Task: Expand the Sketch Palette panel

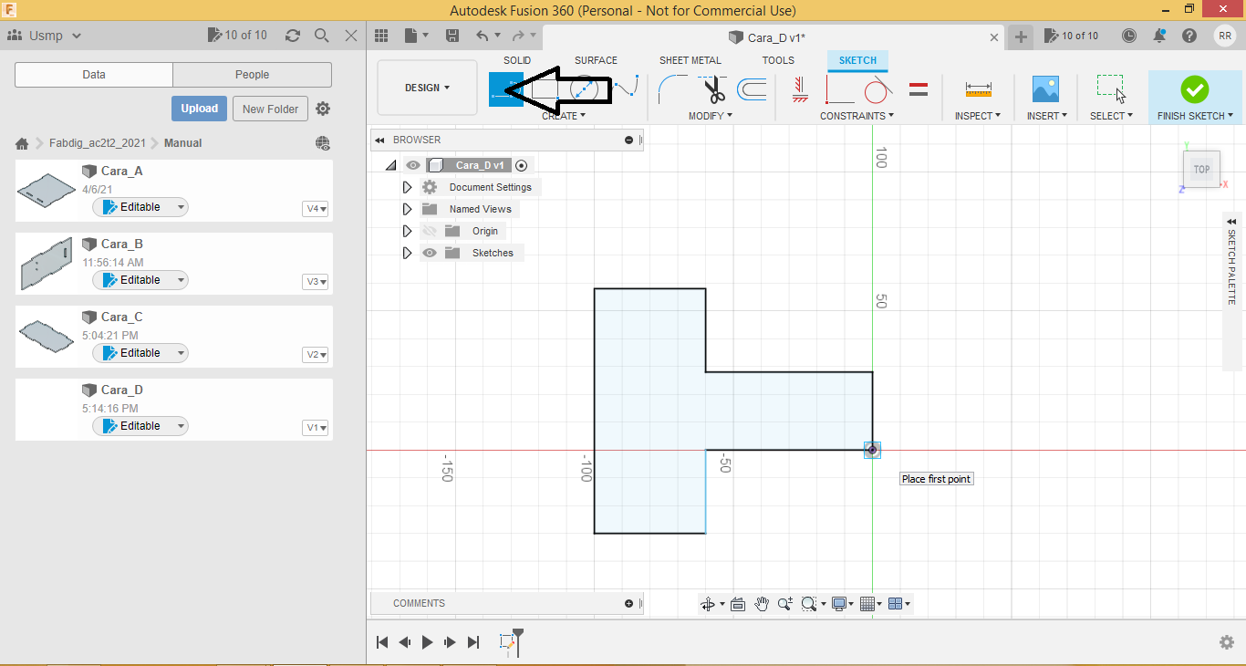Action: pyautogui.click(x=1231, y=222)
